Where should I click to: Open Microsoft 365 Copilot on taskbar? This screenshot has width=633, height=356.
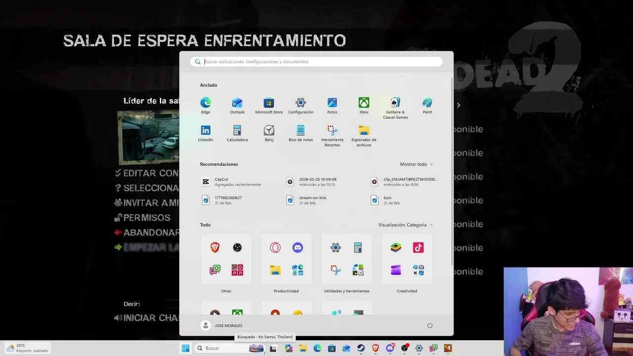(288, 348)
